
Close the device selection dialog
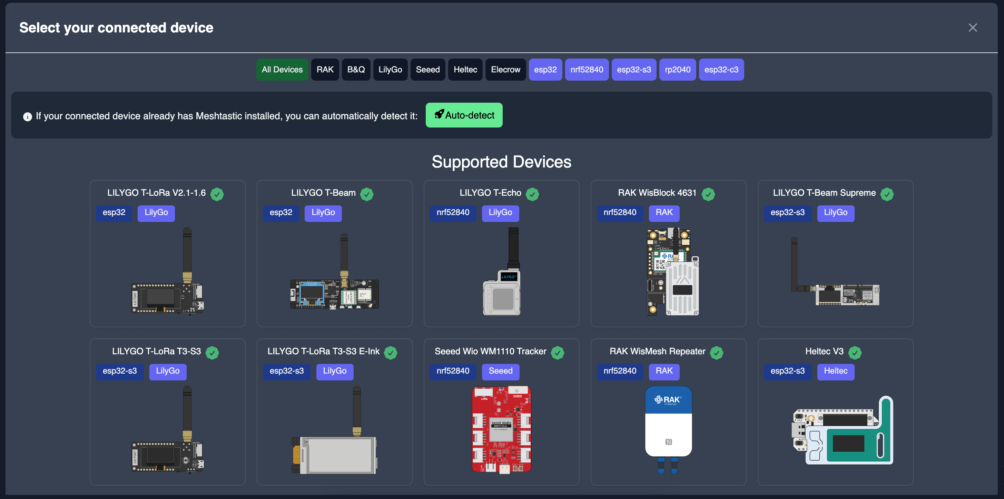tap(972, 28)
